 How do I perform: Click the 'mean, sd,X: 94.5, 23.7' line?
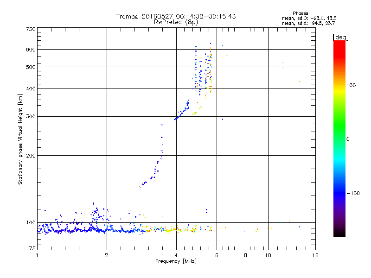tap(308, 23)
